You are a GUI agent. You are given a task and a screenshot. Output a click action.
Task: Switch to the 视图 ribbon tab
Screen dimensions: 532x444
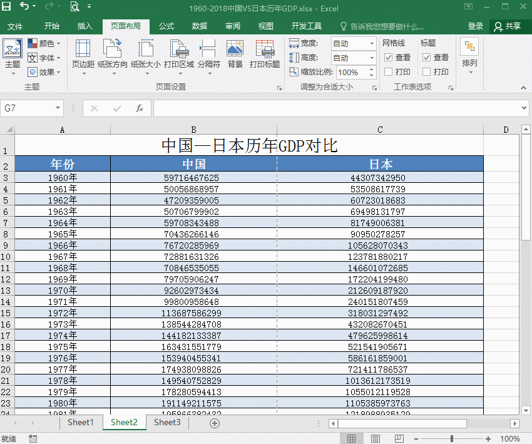click(x=265, y=26)
